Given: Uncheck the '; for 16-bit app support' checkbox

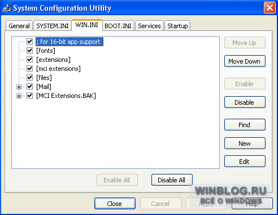Looking at the screenshot, I should 29,41.
